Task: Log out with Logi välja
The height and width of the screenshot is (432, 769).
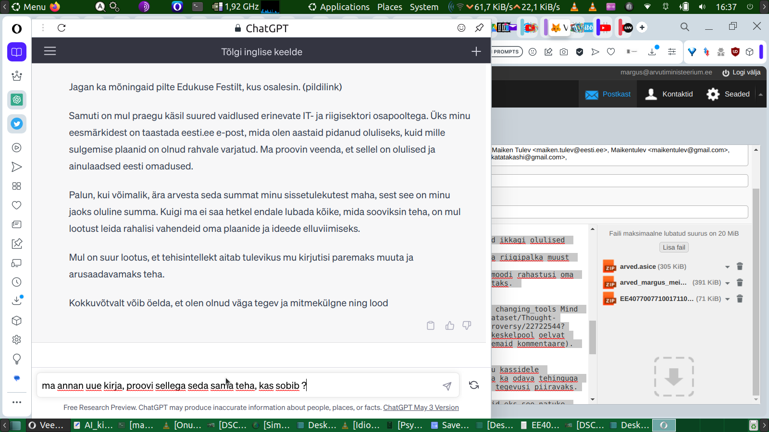Action: pyautogui.click(x=741, y=72)
